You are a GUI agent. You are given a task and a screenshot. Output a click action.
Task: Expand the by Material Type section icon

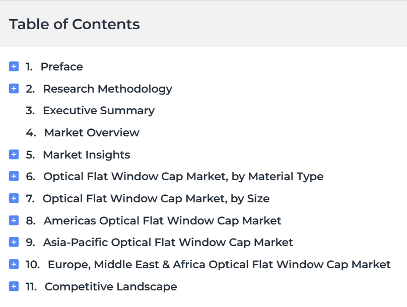point(14,176)
